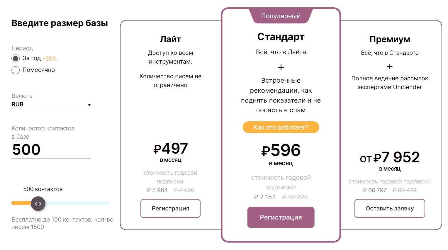Viewport: 448px width, 250px height.
Task: Click the light-blue part of the contacts slider track
Action: pos(77,203)
